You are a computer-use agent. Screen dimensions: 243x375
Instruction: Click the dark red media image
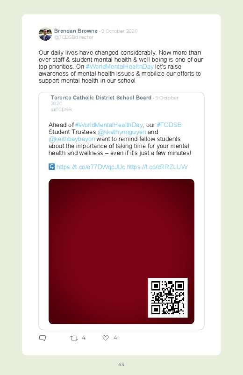click(x=121, y=251)
